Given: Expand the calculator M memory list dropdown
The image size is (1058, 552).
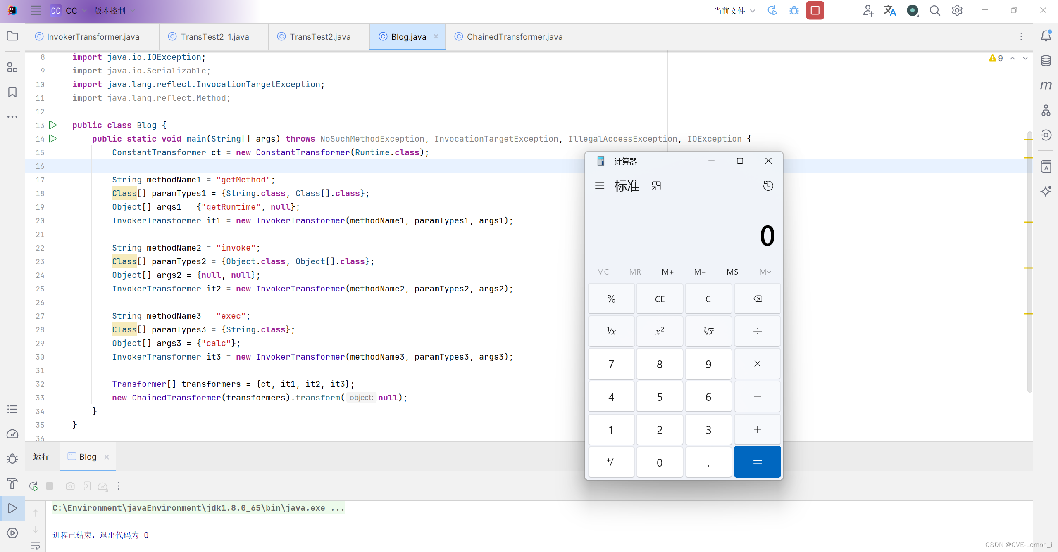Looking at the screenshot, I should pyautogui.click(x=765, y=272).
